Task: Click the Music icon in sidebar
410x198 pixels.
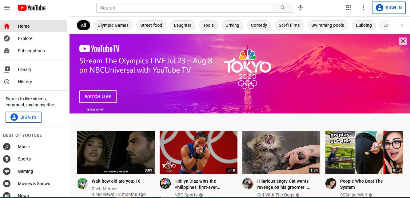Action: (x=7, y=147)
